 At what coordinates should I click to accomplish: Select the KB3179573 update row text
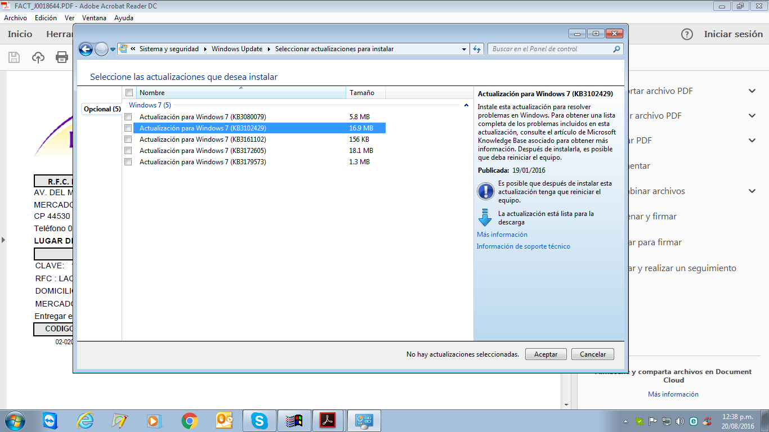(x=203, y=162)
